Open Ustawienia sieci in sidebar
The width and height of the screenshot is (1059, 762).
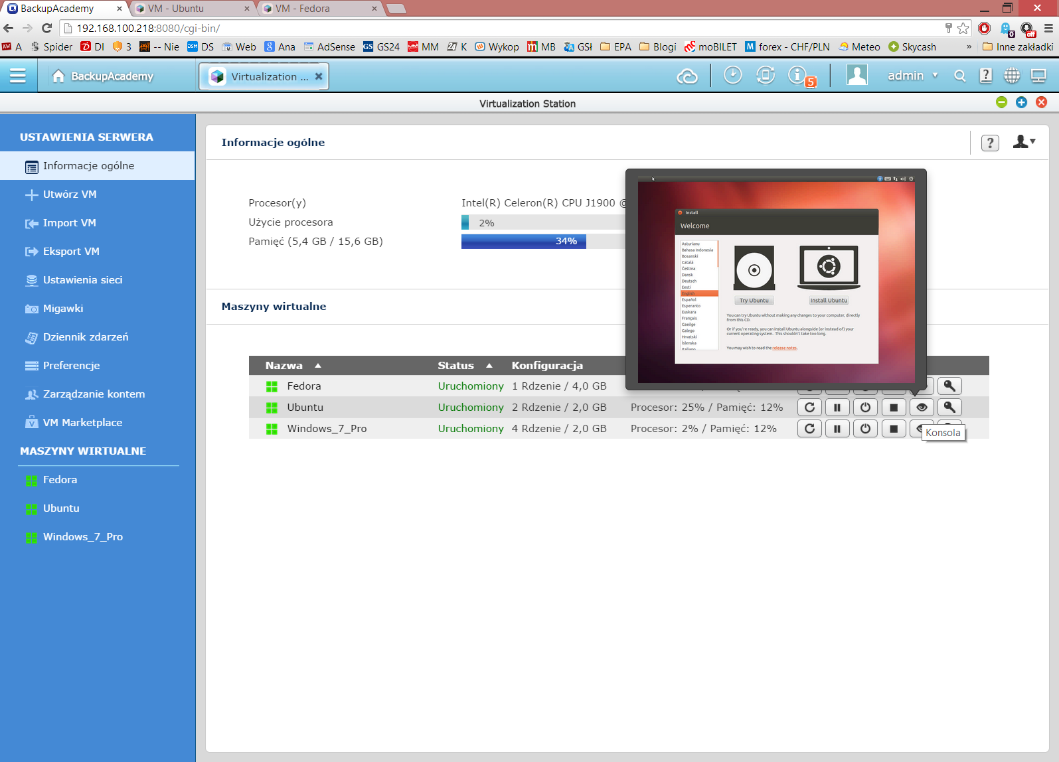tap(98, 280)
